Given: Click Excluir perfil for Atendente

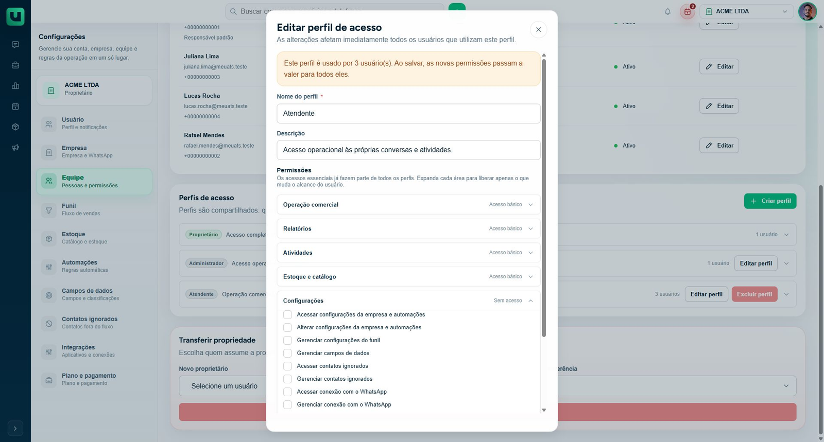Looking at the screenshot, I should (754, 294).
